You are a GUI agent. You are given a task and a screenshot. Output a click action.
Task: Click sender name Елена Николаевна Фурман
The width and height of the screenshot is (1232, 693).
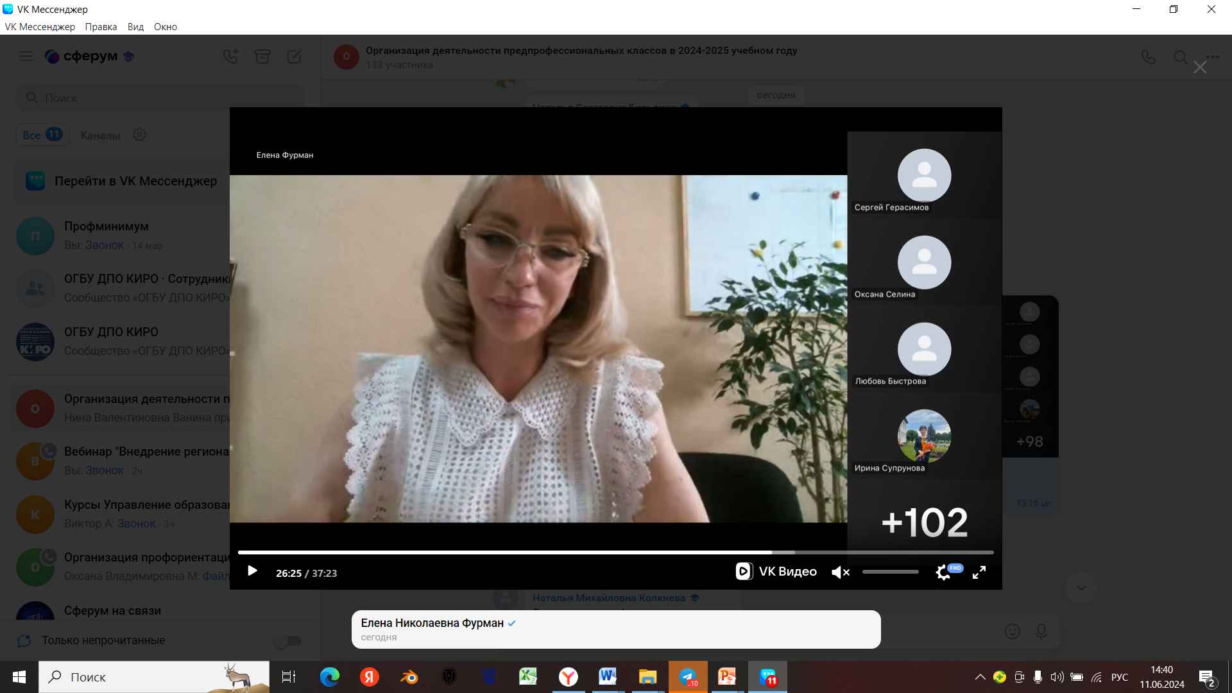[432, 623]
